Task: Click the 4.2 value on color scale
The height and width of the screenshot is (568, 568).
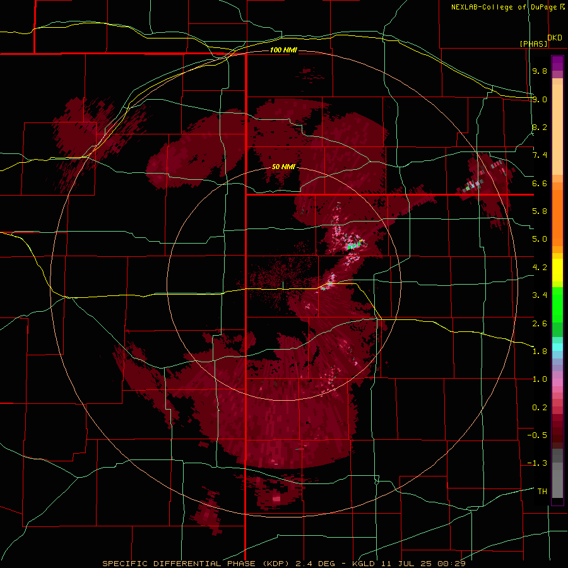Action: point(540,268)
